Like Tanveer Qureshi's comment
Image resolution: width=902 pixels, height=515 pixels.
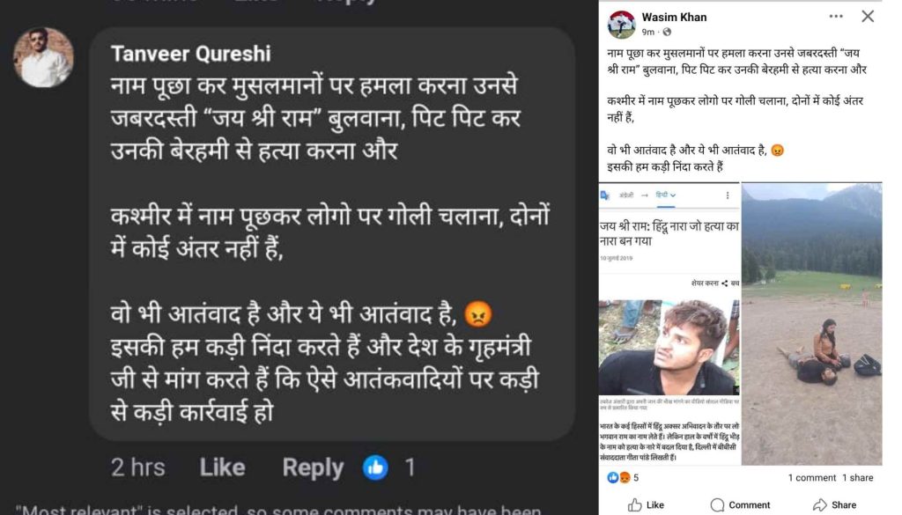click(x=222, y=467)
